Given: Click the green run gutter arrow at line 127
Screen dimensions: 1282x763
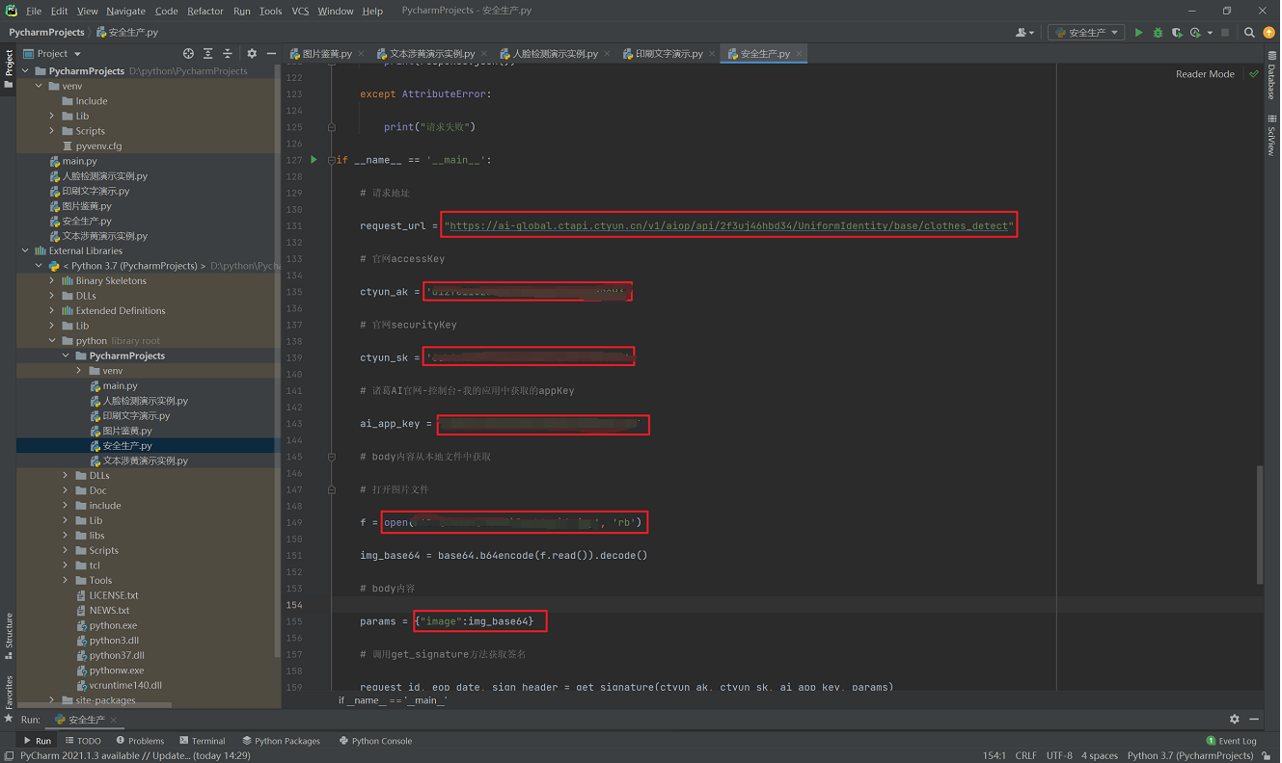Looking at the screenshot, I should point(314,160).
